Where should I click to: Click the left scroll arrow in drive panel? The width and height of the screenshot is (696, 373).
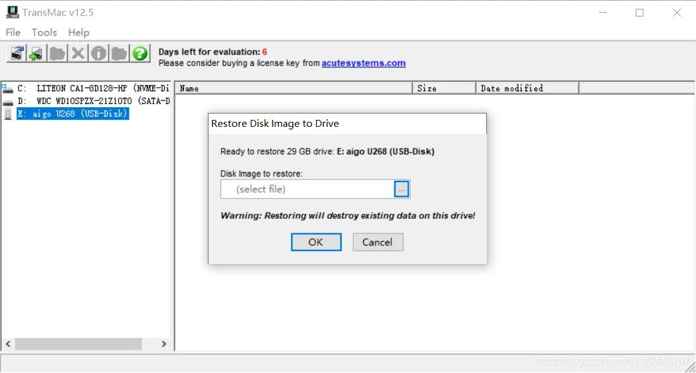[8, 344]
